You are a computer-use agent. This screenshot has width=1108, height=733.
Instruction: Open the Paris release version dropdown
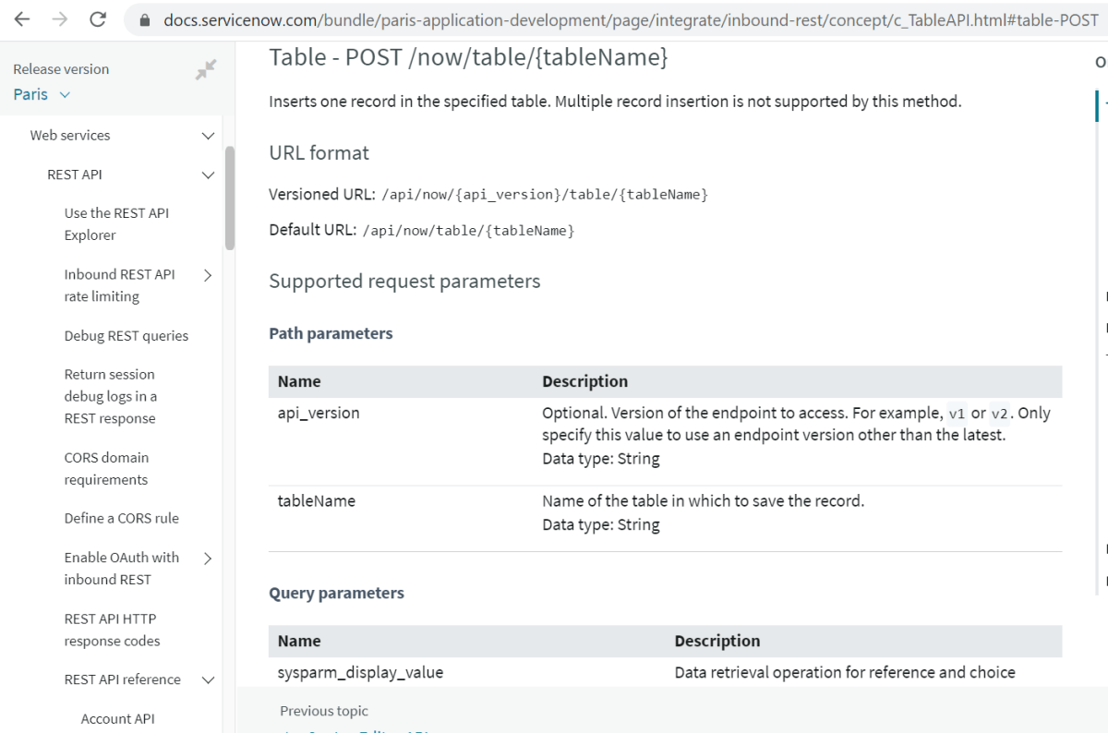[x=42, y=94]
